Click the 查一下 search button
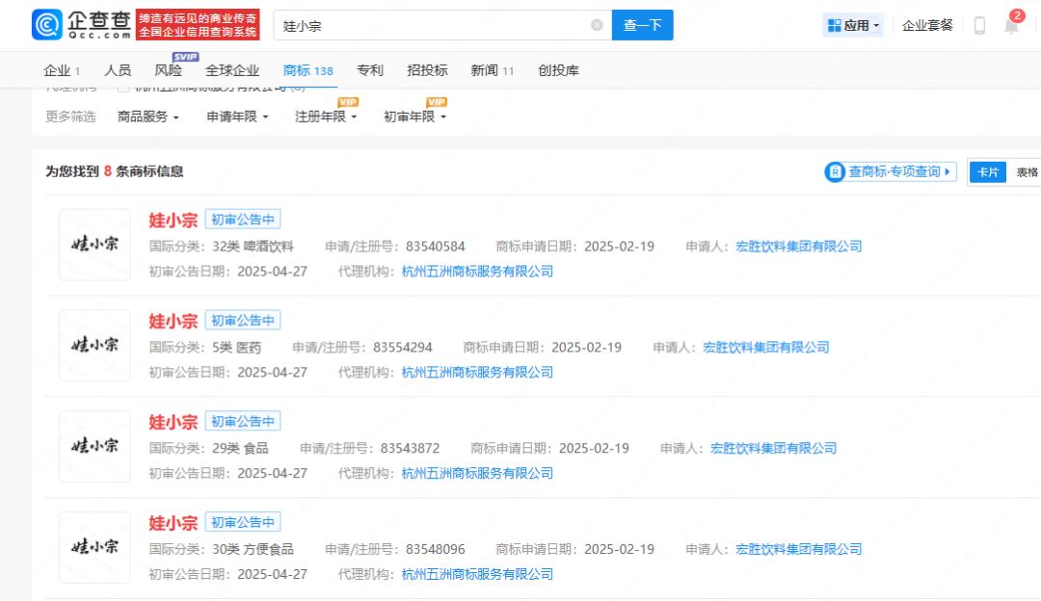 point(642,25)
